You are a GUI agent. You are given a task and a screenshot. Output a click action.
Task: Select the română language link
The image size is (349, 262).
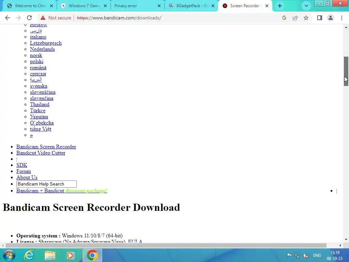38,68
